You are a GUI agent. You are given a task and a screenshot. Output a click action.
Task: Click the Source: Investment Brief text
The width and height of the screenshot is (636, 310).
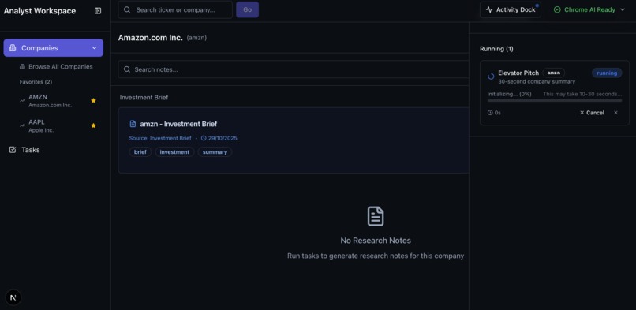(x=160, y=138)
